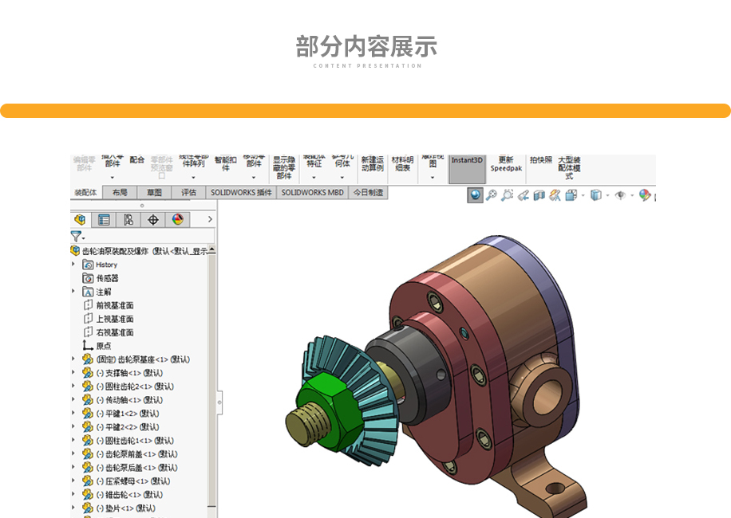The height and width of the screenshot is (518, 731).
Task: Toggle 大型装配体模式 large assembly mode
Action: 569,168
